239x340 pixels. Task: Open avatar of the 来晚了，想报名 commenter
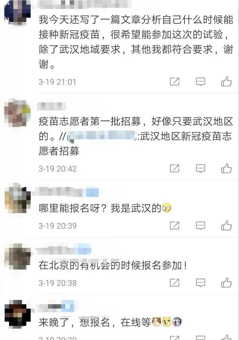coord(17,314)
